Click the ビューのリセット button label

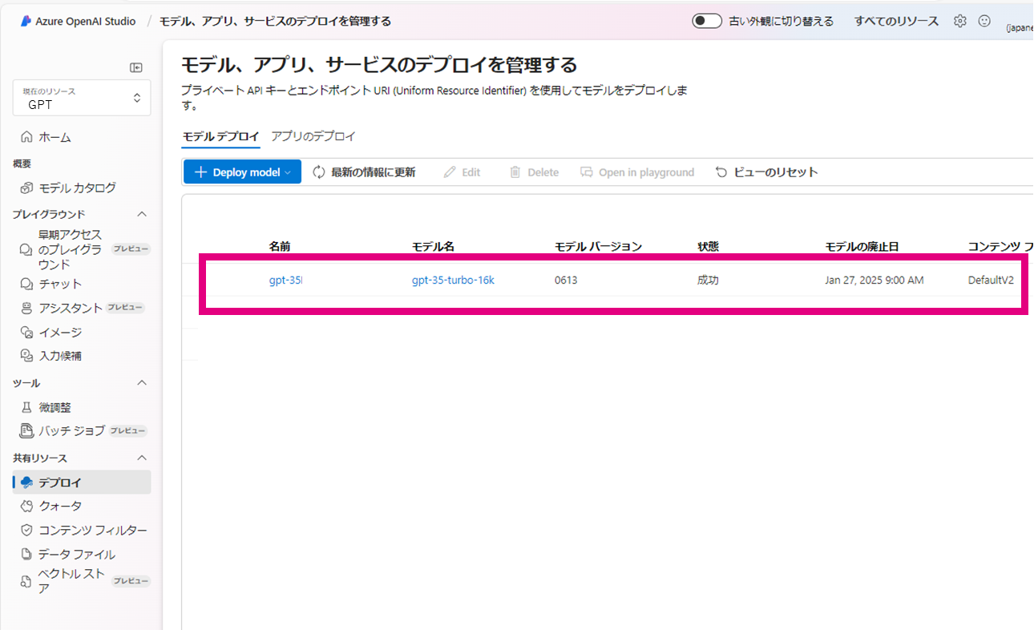(x=776, y=172)
